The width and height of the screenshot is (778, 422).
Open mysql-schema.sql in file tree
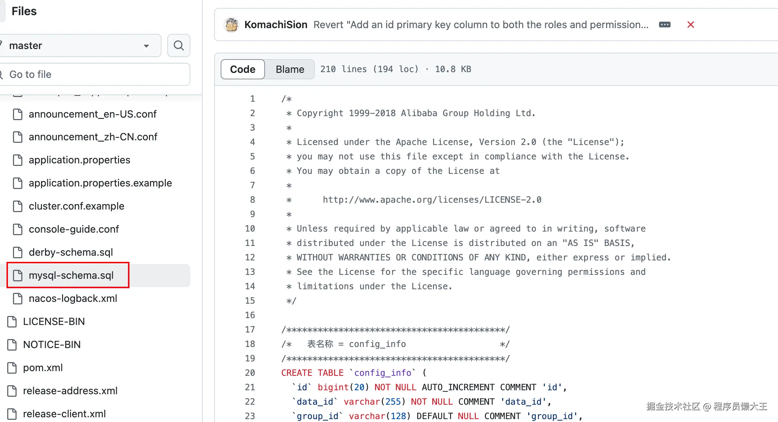(71, 275)
